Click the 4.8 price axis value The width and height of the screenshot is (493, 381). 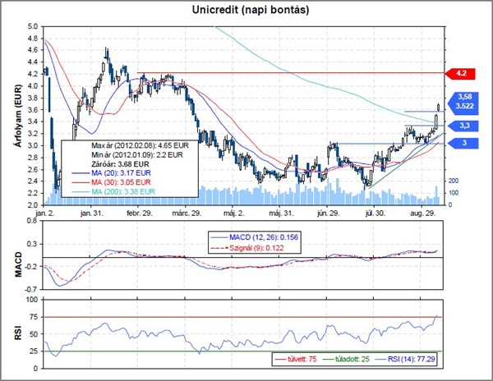point(34,39)
